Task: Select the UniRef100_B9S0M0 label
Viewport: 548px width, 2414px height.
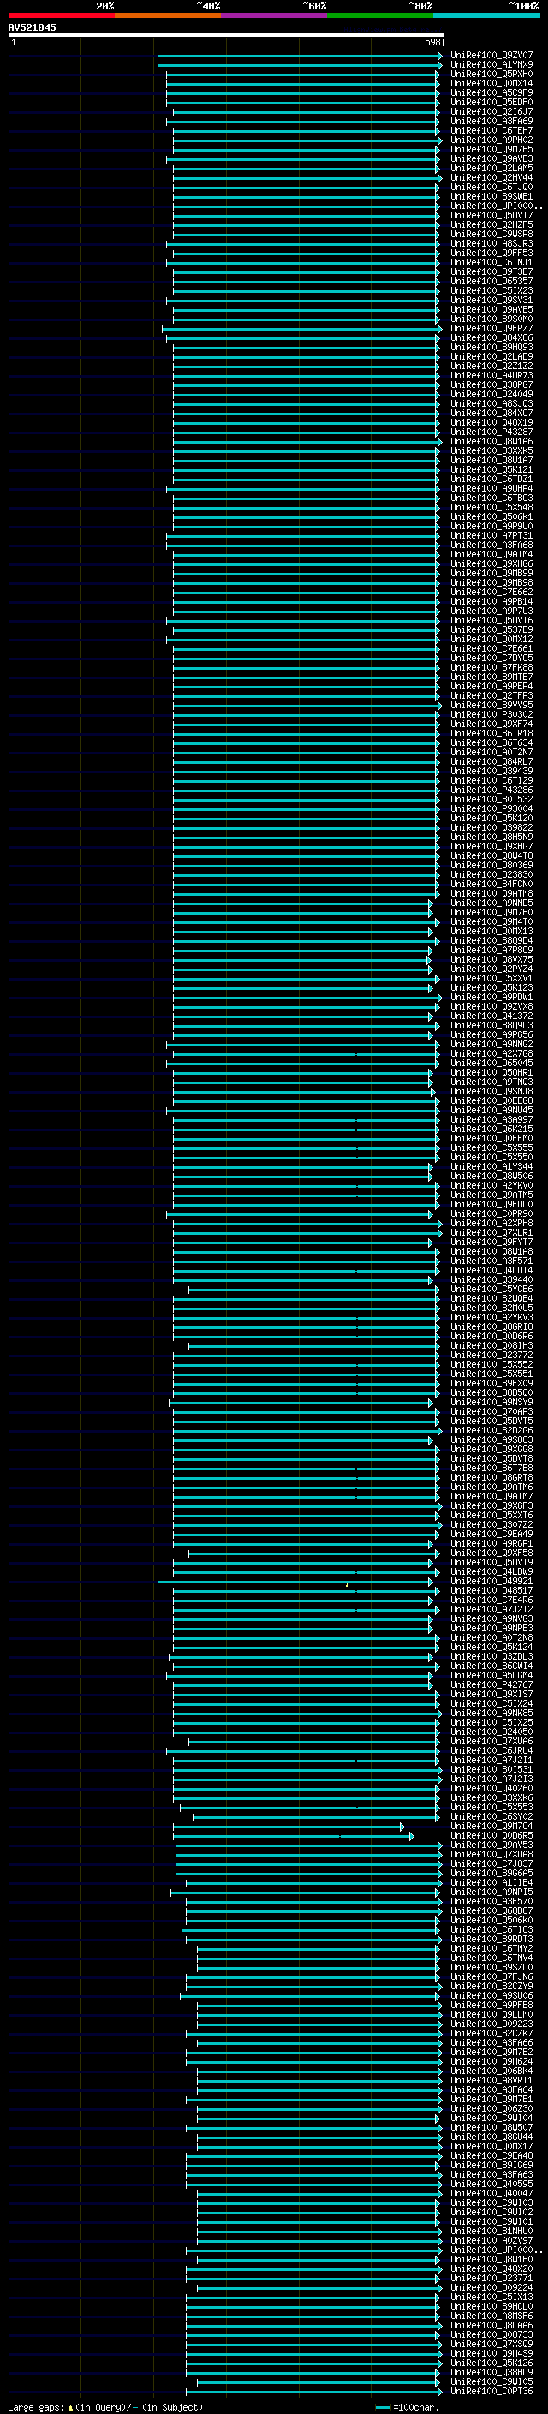Action: (491, 319)
